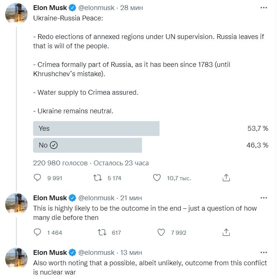Reply to the Ukraine-Russia Peace poll tweet

point(37,178)
